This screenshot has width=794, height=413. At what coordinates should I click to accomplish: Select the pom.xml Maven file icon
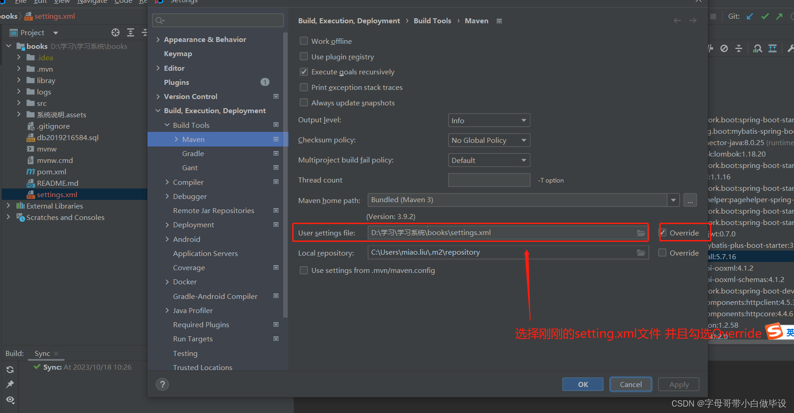pos(31,172)
